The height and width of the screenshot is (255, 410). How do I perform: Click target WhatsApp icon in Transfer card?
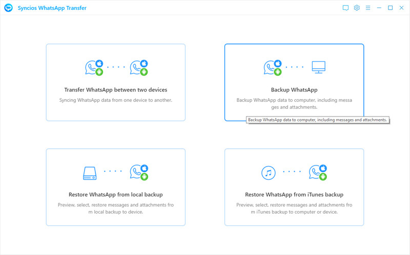click(139, 67)
